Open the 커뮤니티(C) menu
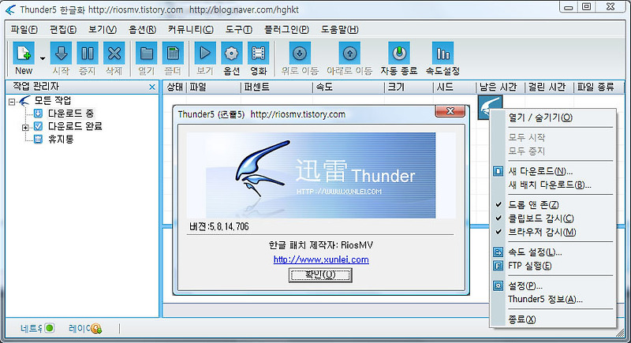 point(191,29)
